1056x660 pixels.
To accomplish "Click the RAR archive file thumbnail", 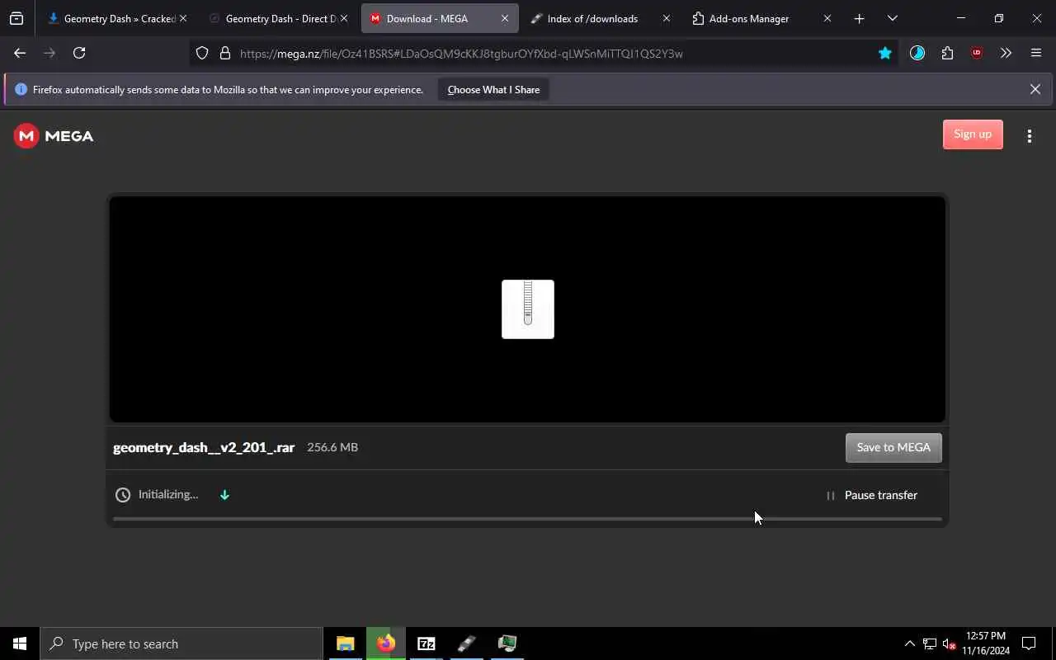I will [528, 309].
